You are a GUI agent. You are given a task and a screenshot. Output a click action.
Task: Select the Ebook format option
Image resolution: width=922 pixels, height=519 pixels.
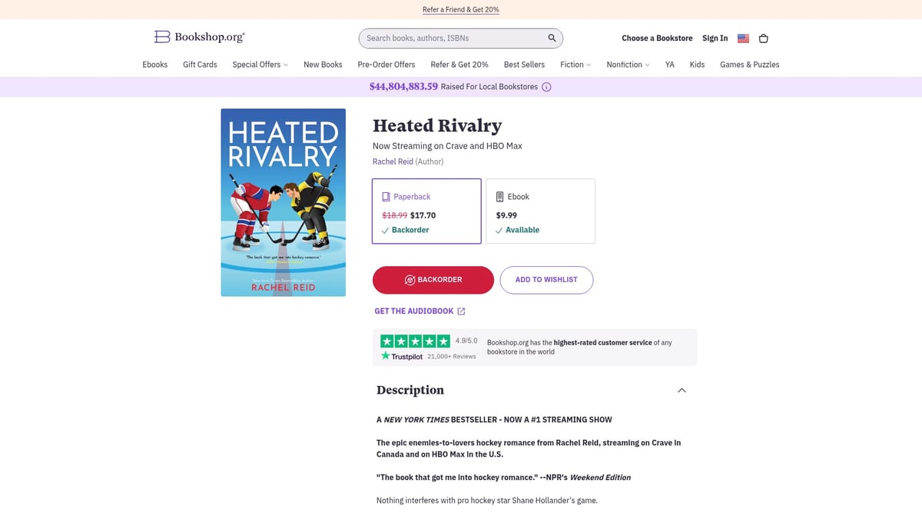pyautogui.click(x=540, y=211)
